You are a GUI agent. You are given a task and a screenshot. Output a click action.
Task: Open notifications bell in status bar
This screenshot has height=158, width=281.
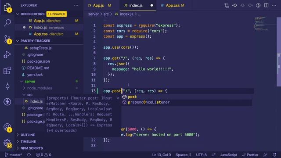(x=274, y=155)
